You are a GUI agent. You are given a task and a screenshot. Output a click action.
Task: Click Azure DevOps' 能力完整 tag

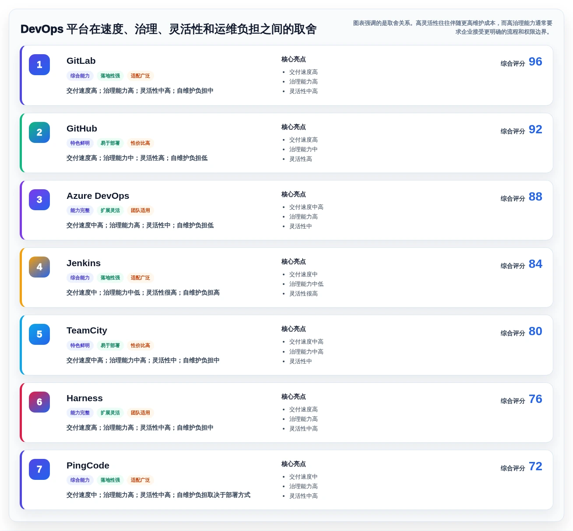[80, 210]
